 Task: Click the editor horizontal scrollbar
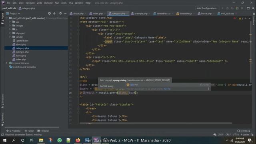[x=156, y=123]
